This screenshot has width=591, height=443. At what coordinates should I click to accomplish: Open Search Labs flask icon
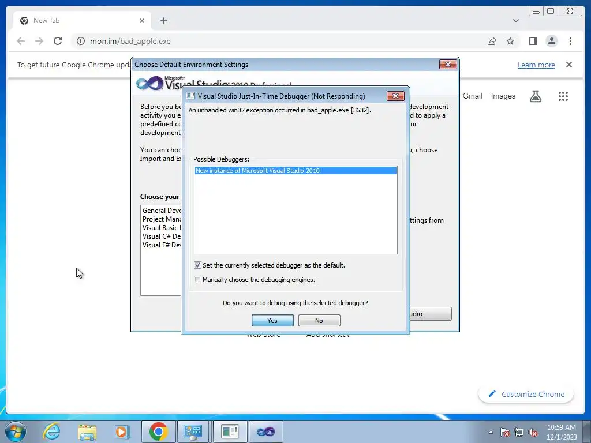[x=535, y=96]
